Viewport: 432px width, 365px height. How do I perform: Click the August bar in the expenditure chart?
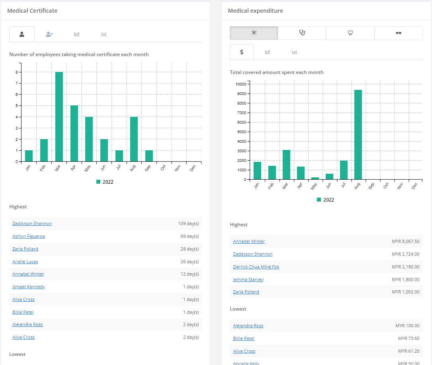coord(358,135)
